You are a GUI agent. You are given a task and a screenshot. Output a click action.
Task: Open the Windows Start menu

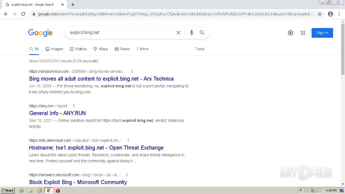click(8, 190)
